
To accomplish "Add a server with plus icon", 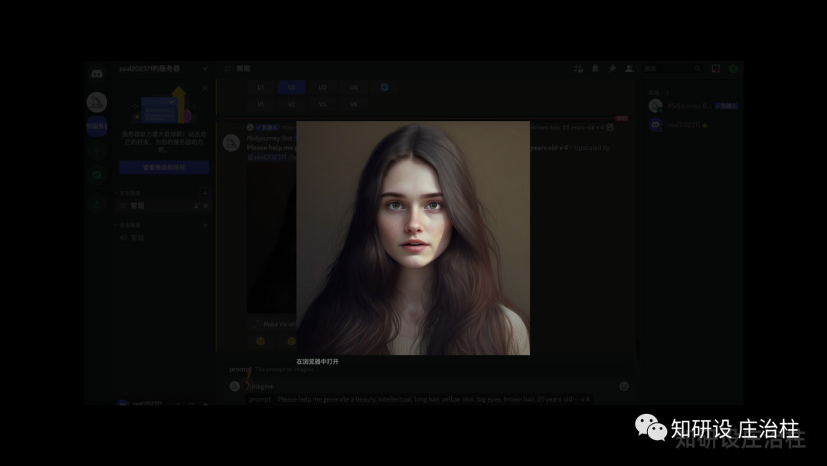I will [x=97, y=150].
